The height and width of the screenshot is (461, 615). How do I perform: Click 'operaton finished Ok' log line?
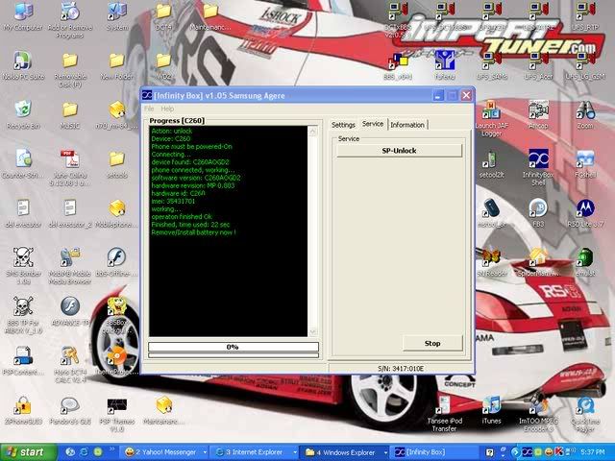point(182,217)
